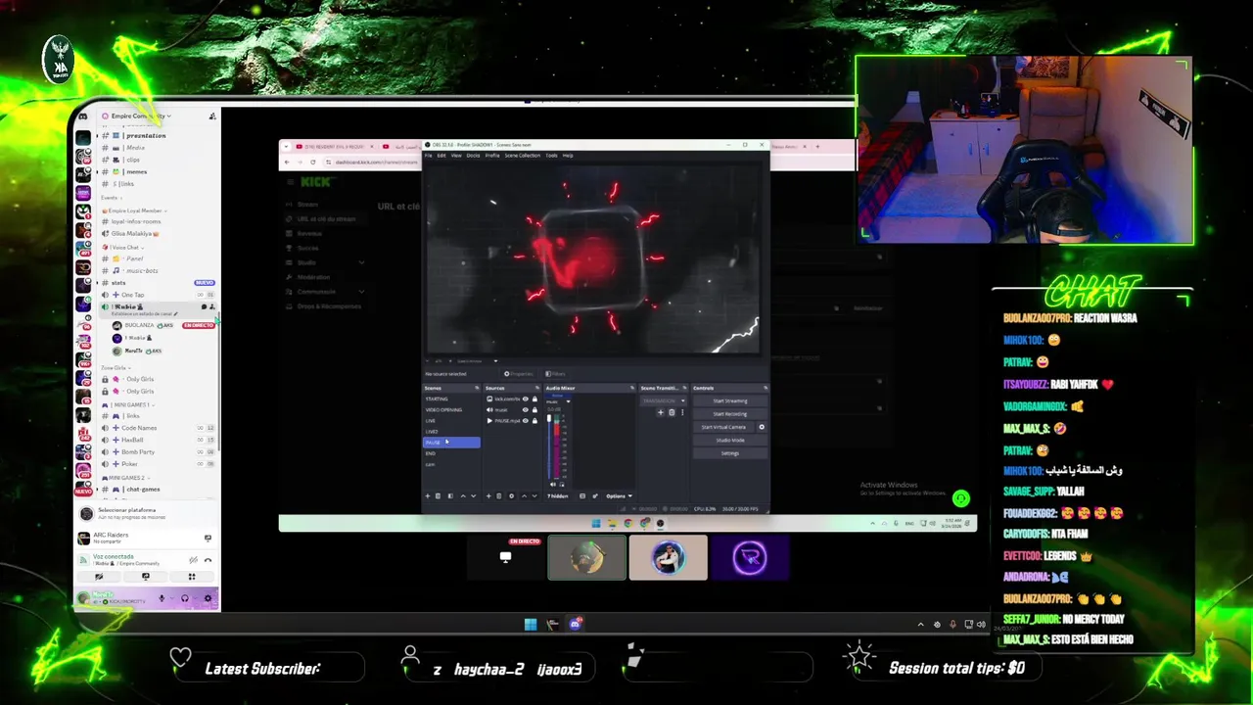1253x705 pixels.
Task: Lock the PAUSE.mp4 source
Action: [x=534, y=420]
